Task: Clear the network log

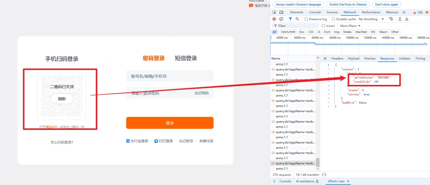Action: [x=281, y=19]
